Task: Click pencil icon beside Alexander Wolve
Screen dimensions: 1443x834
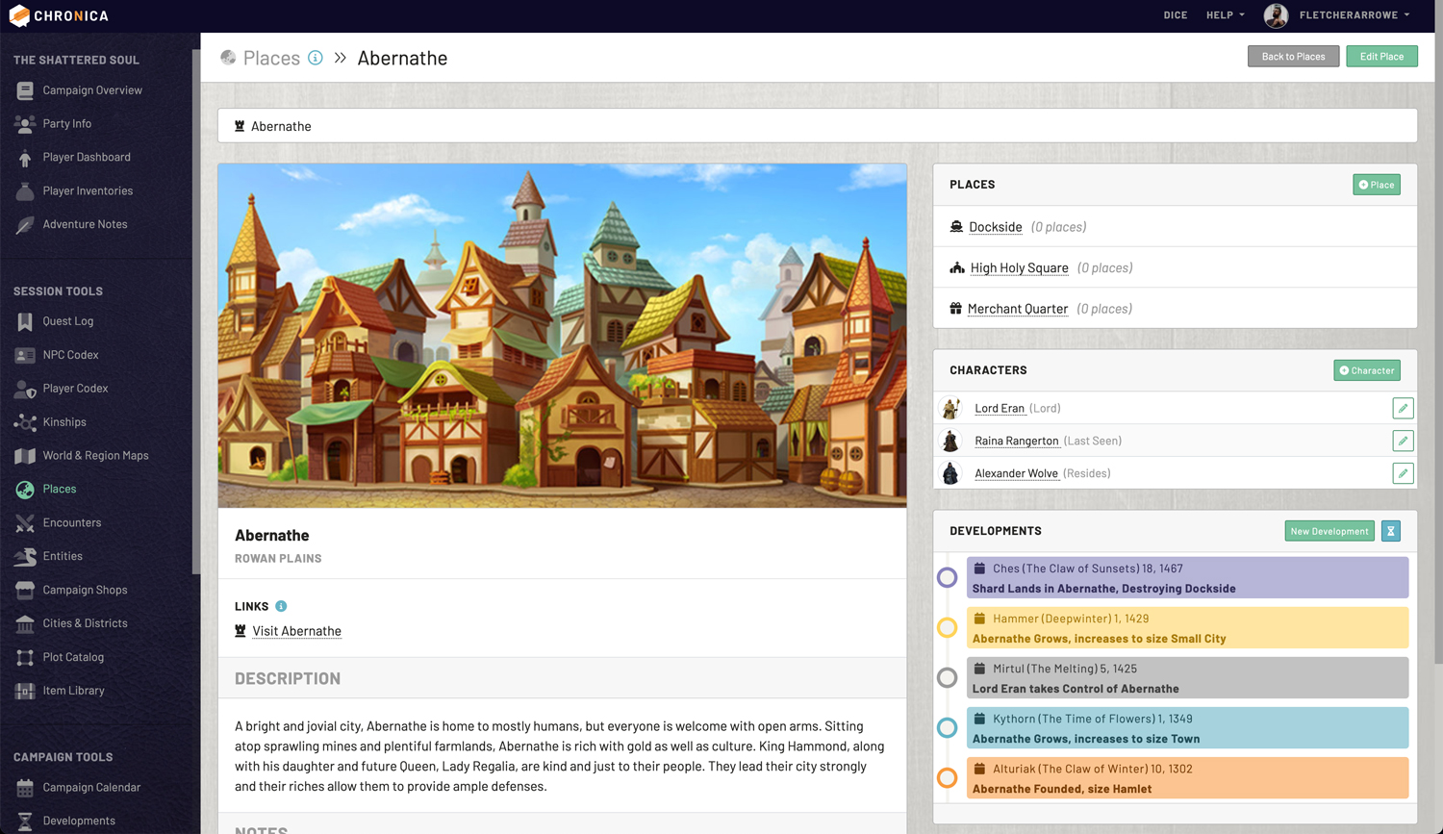Action: [x=1403, y=473]
